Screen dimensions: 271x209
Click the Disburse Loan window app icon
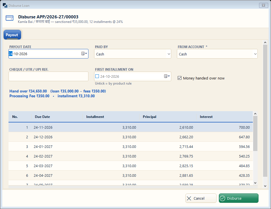click(5, 5)
